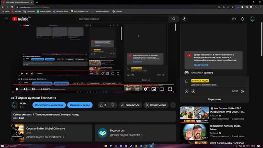
Task: Click 'Посмотреть аналитику' button
Action: click(49, 105)
